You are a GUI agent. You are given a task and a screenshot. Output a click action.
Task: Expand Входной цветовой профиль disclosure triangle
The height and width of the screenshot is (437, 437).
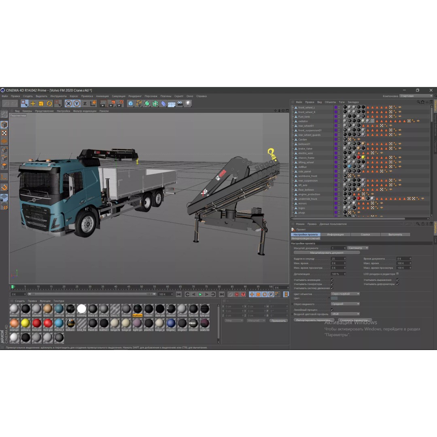click(x=292, y=314)
